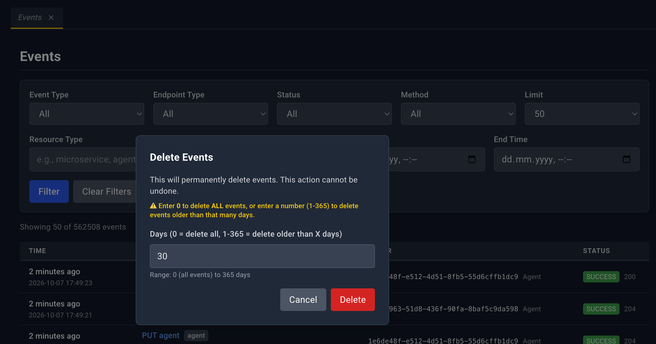656x344 pixels.
Task: Open the Method filter dropdown
Action: (x=458, y=114)
